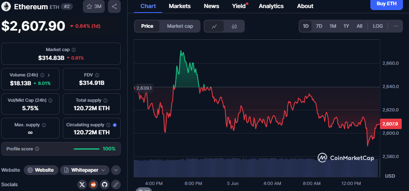Open the share icon button

tap(114, 6)
